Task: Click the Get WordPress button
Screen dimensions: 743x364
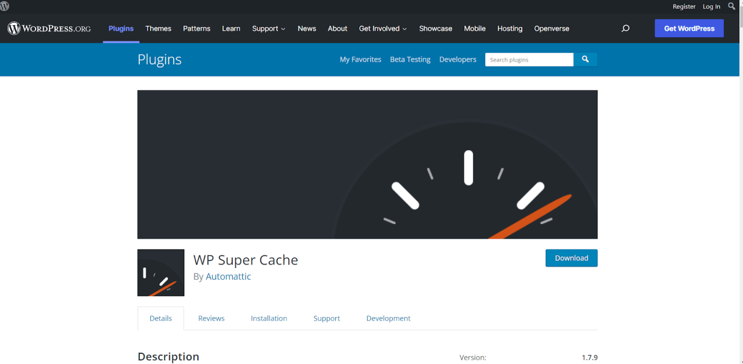Action: (x=689, y=29)
